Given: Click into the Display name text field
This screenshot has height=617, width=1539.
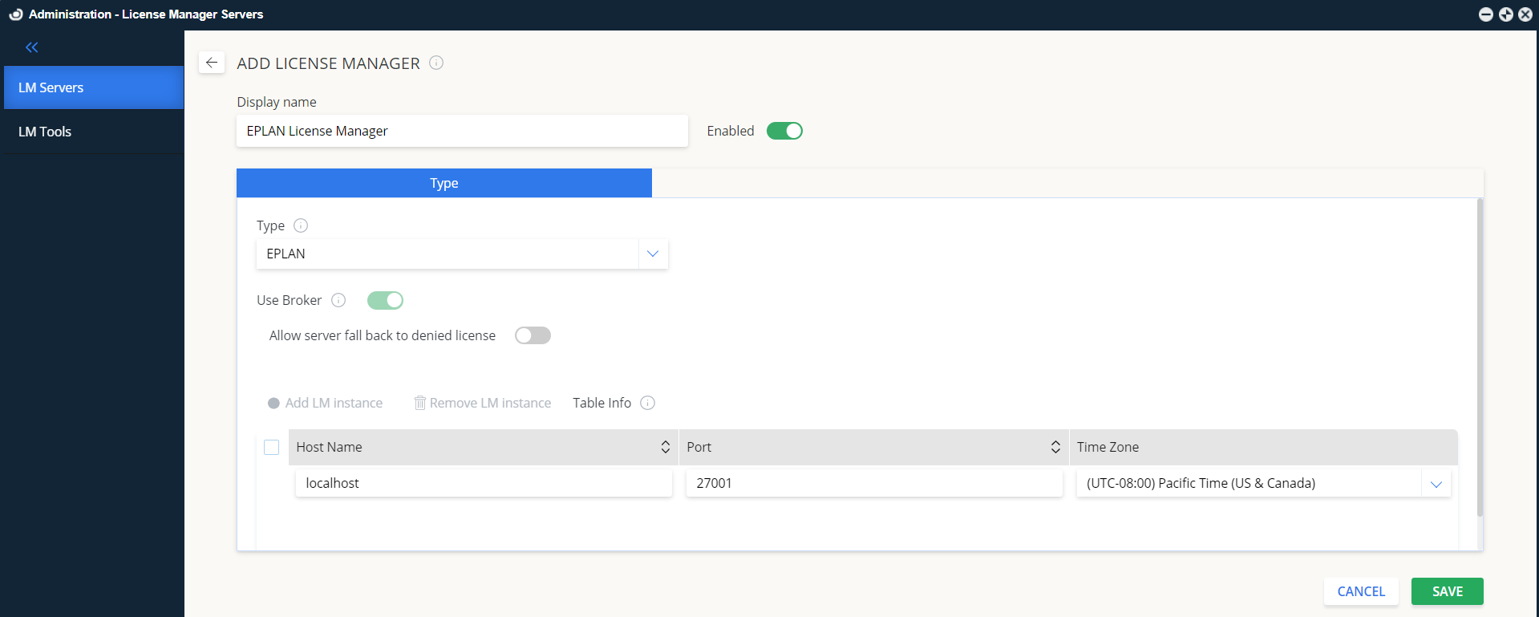Looking at the screenshot, I should coord(462,131).
